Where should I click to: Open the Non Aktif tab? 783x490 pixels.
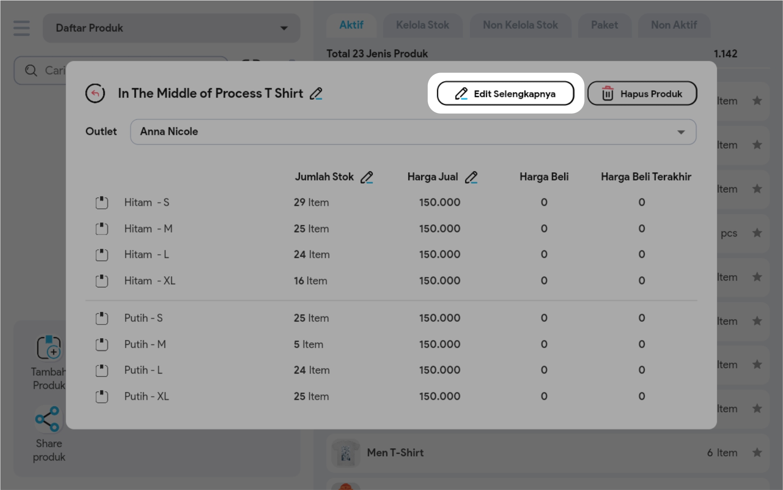tap(673, 25)
